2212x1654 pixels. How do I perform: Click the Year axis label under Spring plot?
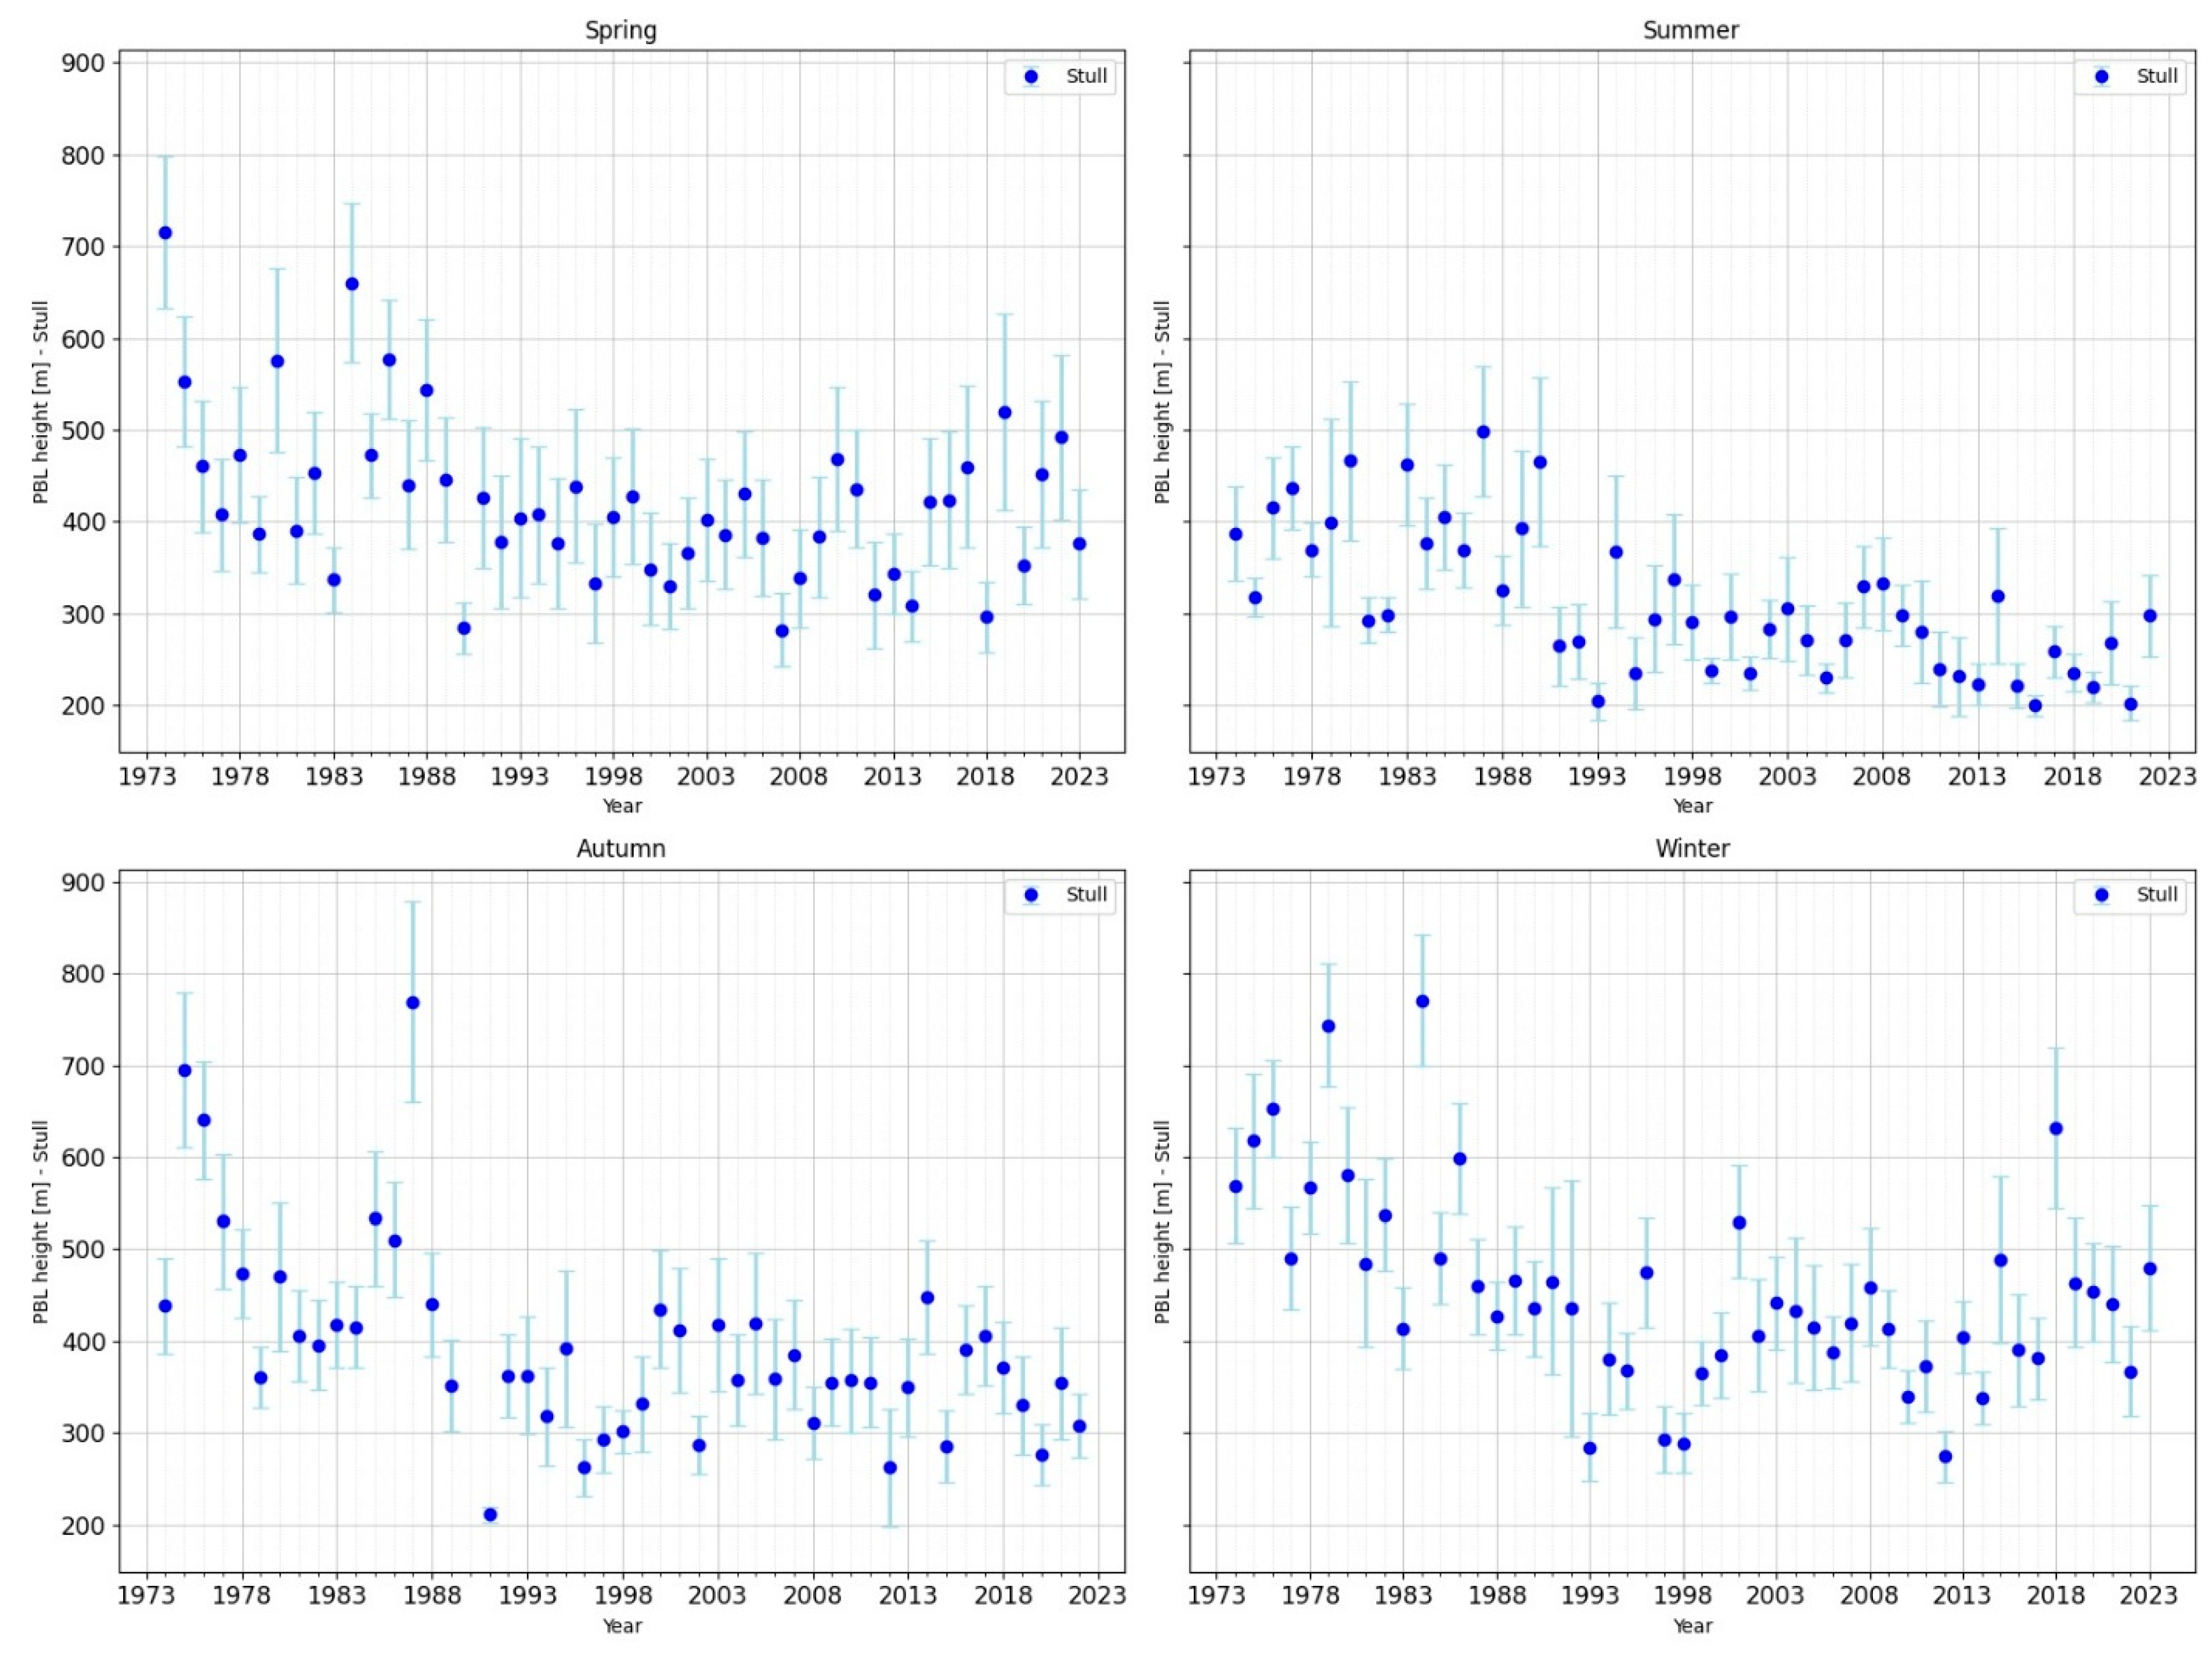pyautogui.click(x=622, y=805)
